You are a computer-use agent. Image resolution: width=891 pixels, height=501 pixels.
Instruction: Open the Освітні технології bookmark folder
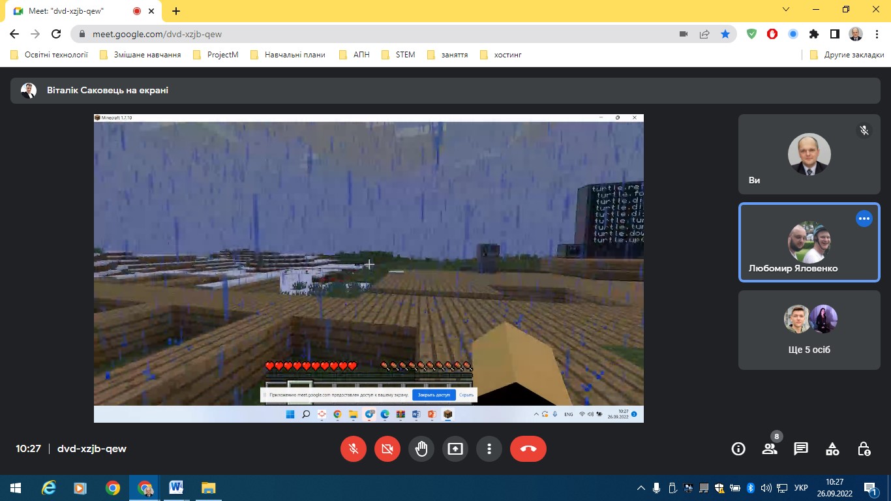coord(50,55)
